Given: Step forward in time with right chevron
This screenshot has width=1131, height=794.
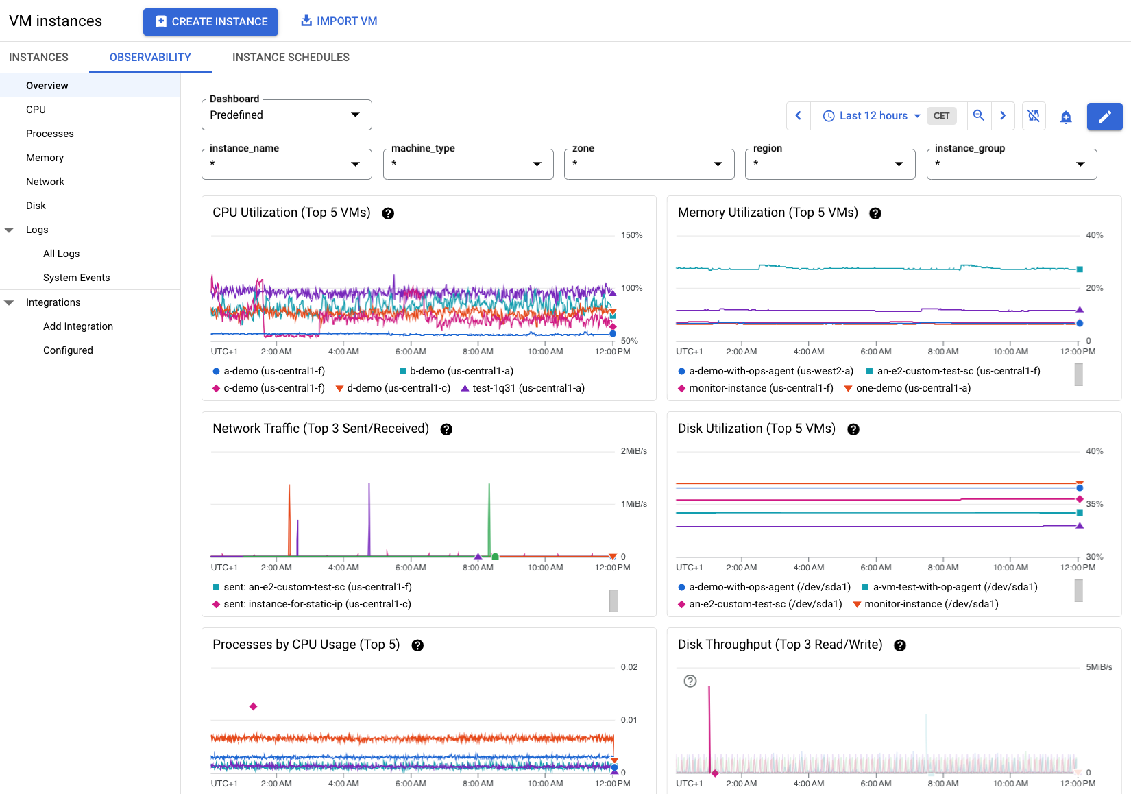Looking at the screenshot, I should (1003, 116).
